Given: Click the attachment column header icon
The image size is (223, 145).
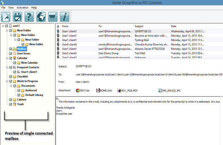Looking at the screenshot, I should [x=58, y=27].
